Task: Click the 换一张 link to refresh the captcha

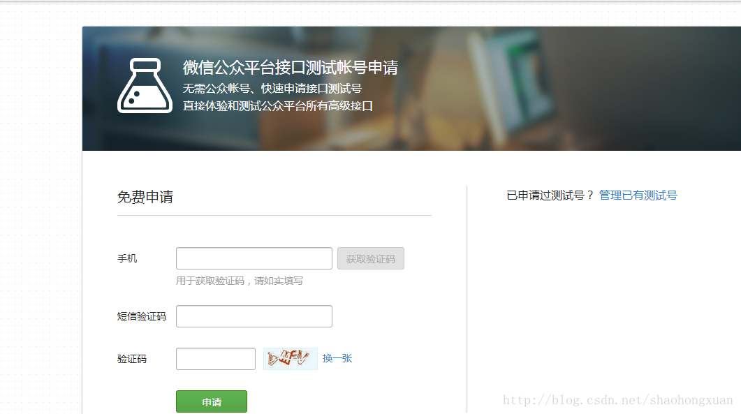Action: click(x=337, y=358)
